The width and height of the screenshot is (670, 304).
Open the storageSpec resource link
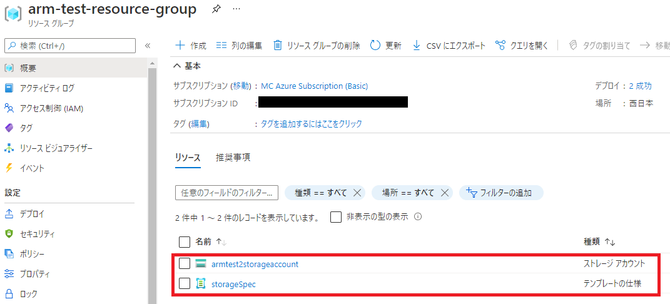coord(234,283)
